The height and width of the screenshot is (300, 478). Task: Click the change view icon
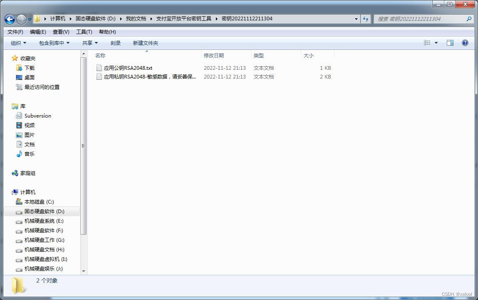click(427, 43)
